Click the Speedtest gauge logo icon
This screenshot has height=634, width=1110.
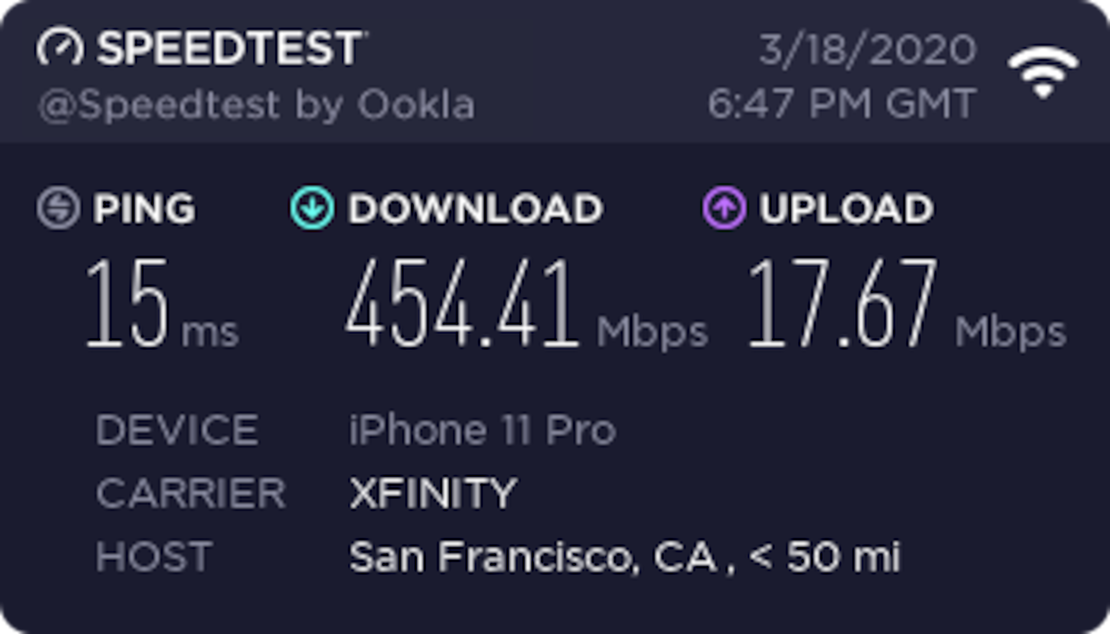click(x=60, y=47)
